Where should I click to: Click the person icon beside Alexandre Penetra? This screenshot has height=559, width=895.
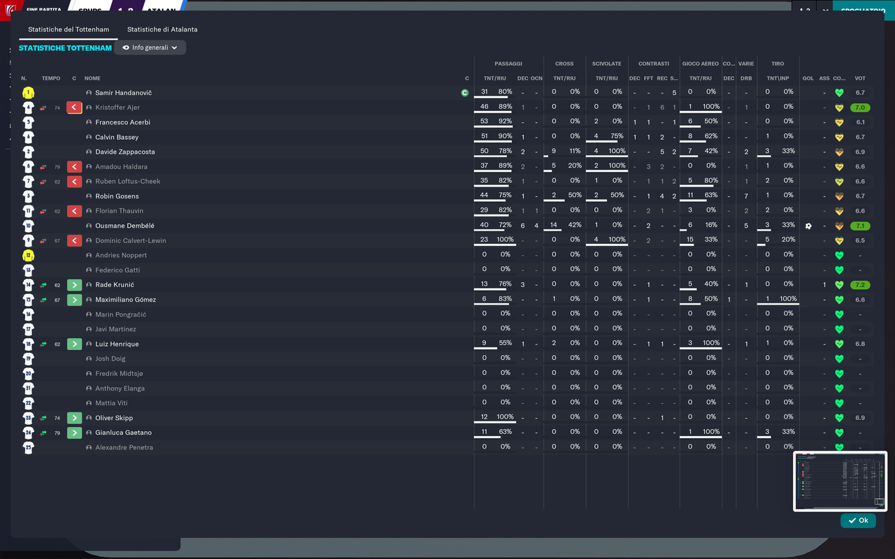[x=89, y=447]
